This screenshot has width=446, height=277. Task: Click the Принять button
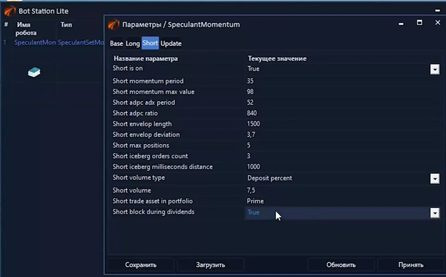click(x=411, y=265)
